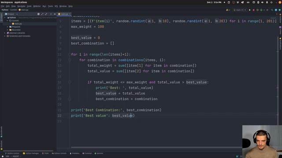Open the File menu
The image size is (282, 158).
coord(3,6)
